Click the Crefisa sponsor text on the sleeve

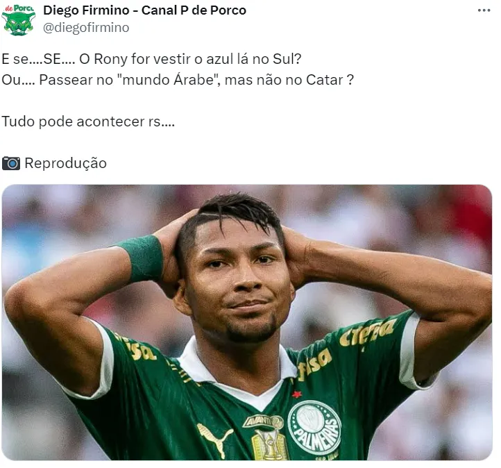368,334
